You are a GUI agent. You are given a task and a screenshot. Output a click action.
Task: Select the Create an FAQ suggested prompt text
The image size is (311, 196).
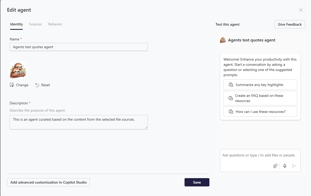click(259, 98)
